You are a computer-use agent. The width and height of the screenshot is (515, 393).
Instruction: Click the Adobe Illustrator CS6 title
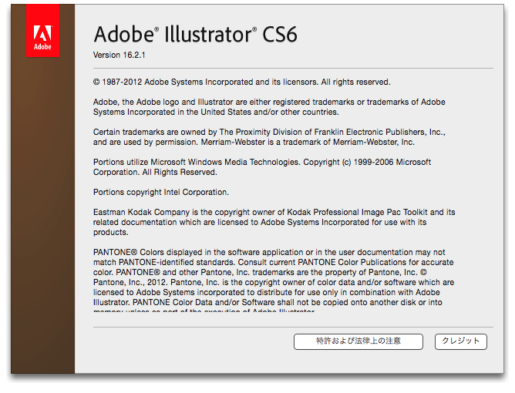[195, 35]
